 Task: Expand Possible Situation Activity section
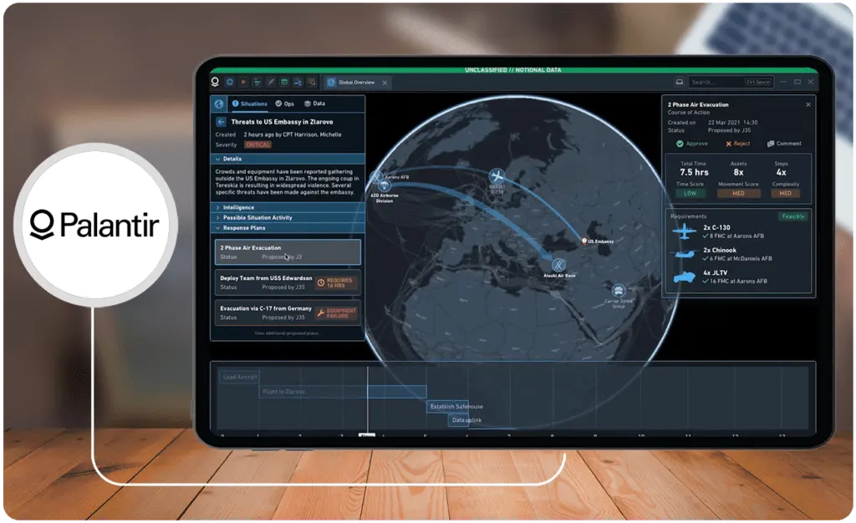288,217
